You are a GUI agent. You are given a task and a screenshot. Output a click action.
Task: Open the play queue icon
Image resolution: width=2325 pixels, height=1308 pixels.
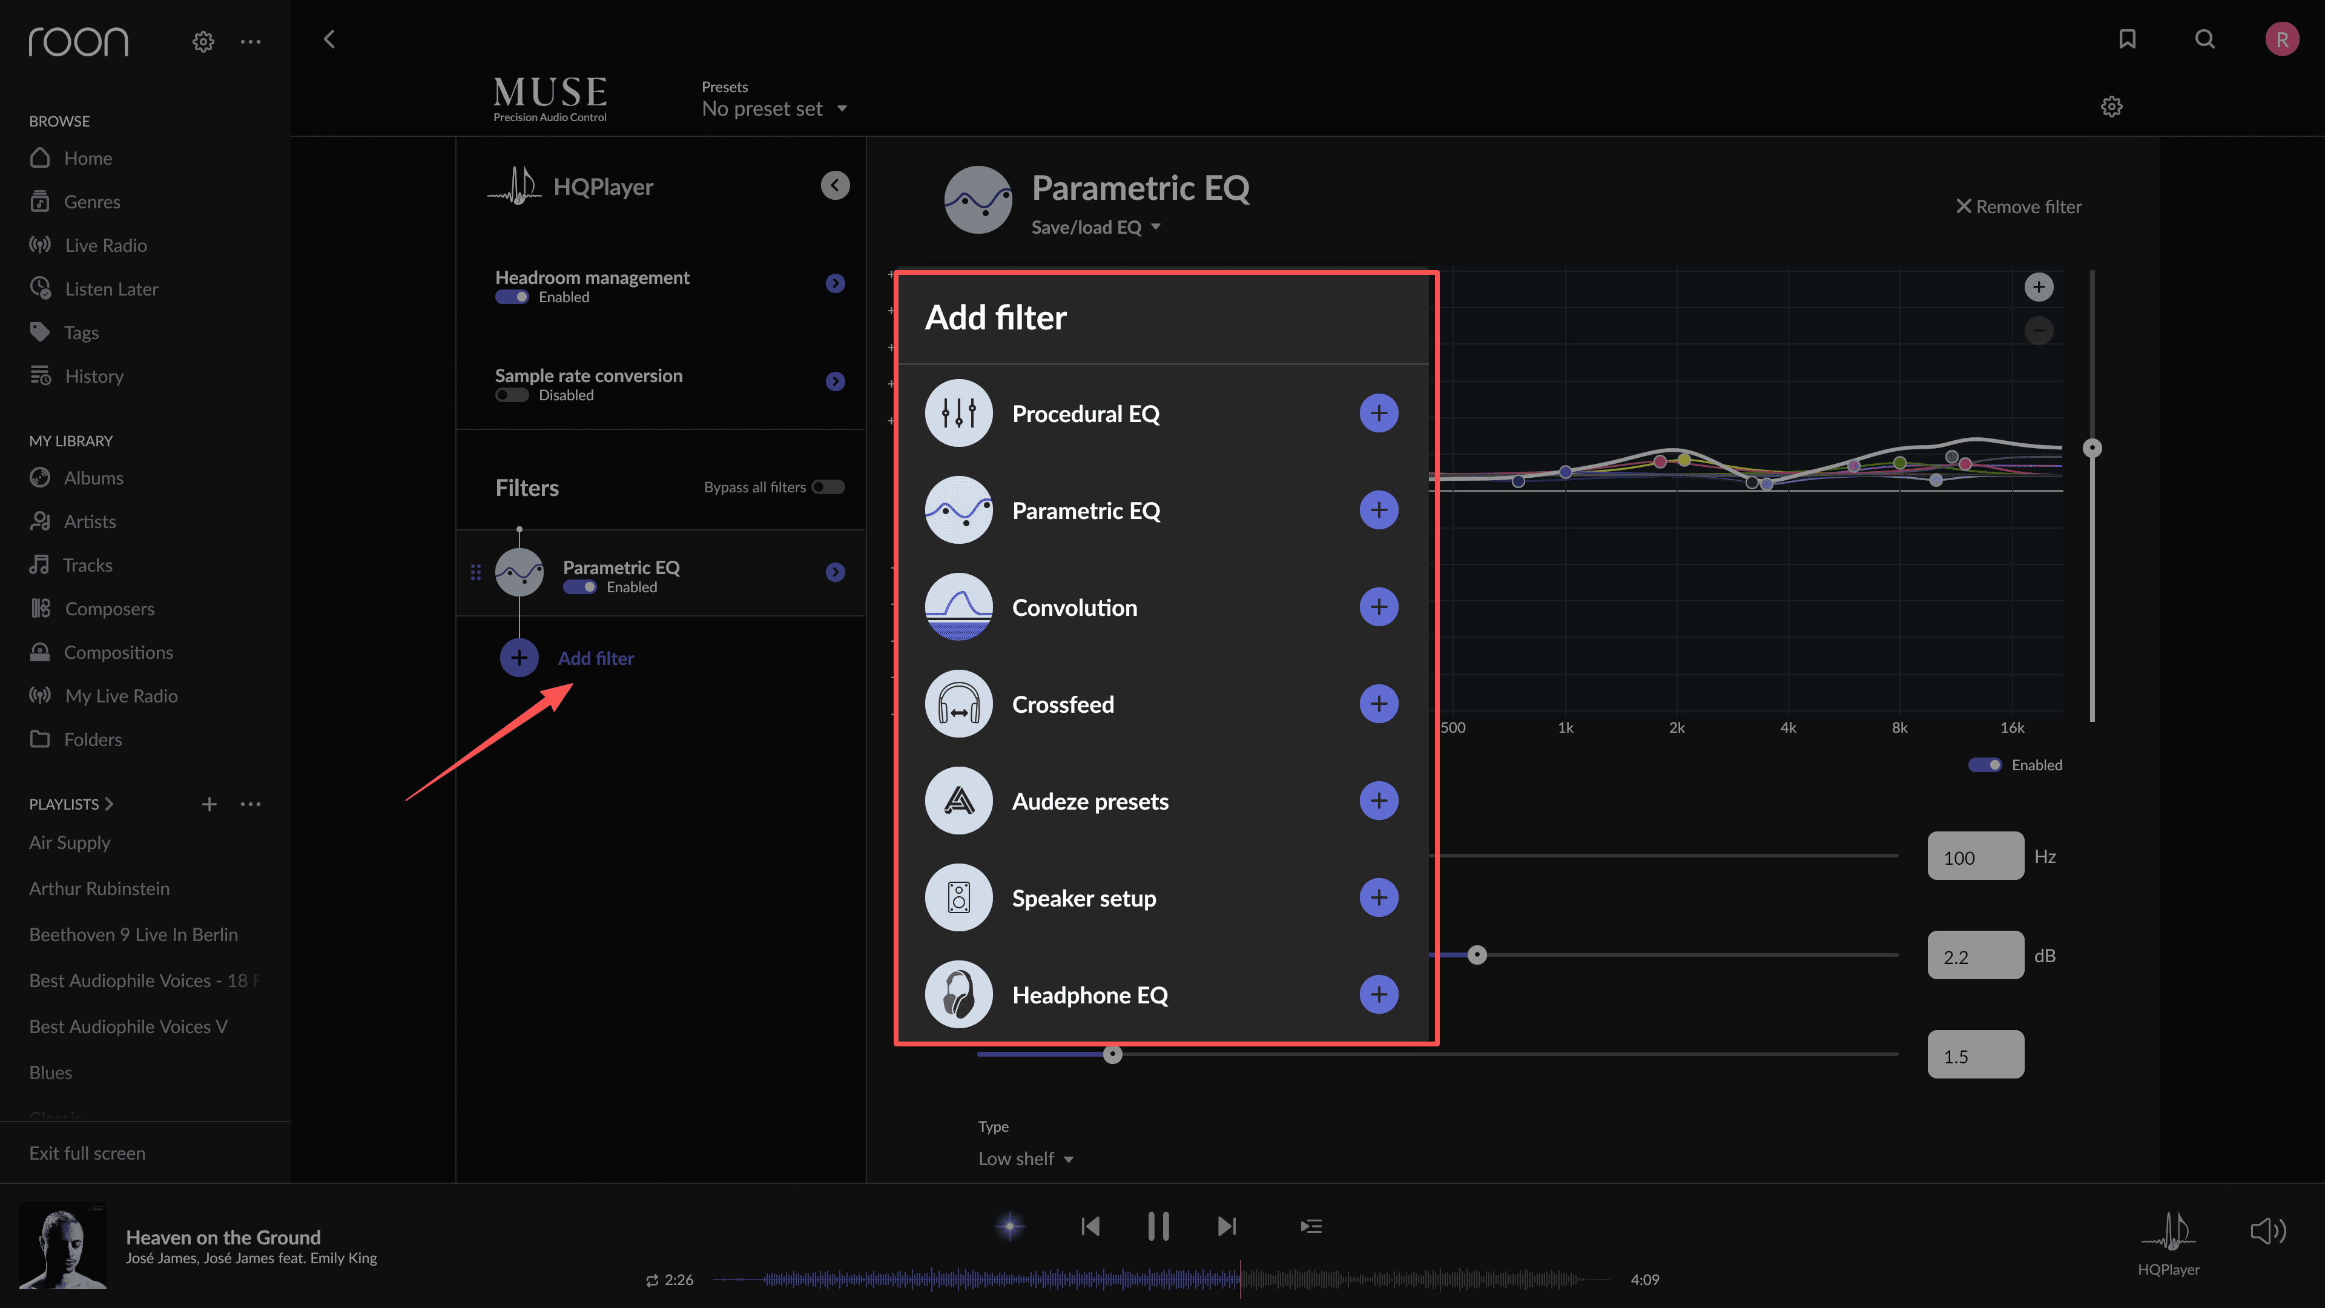click(1310, 1226)
